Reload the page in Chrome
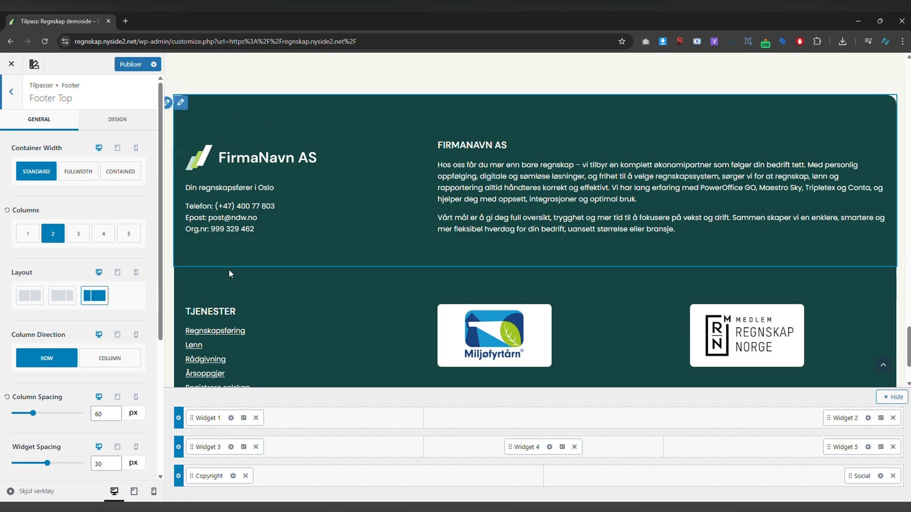Screen dimensions: 911x512 (44, 42)
